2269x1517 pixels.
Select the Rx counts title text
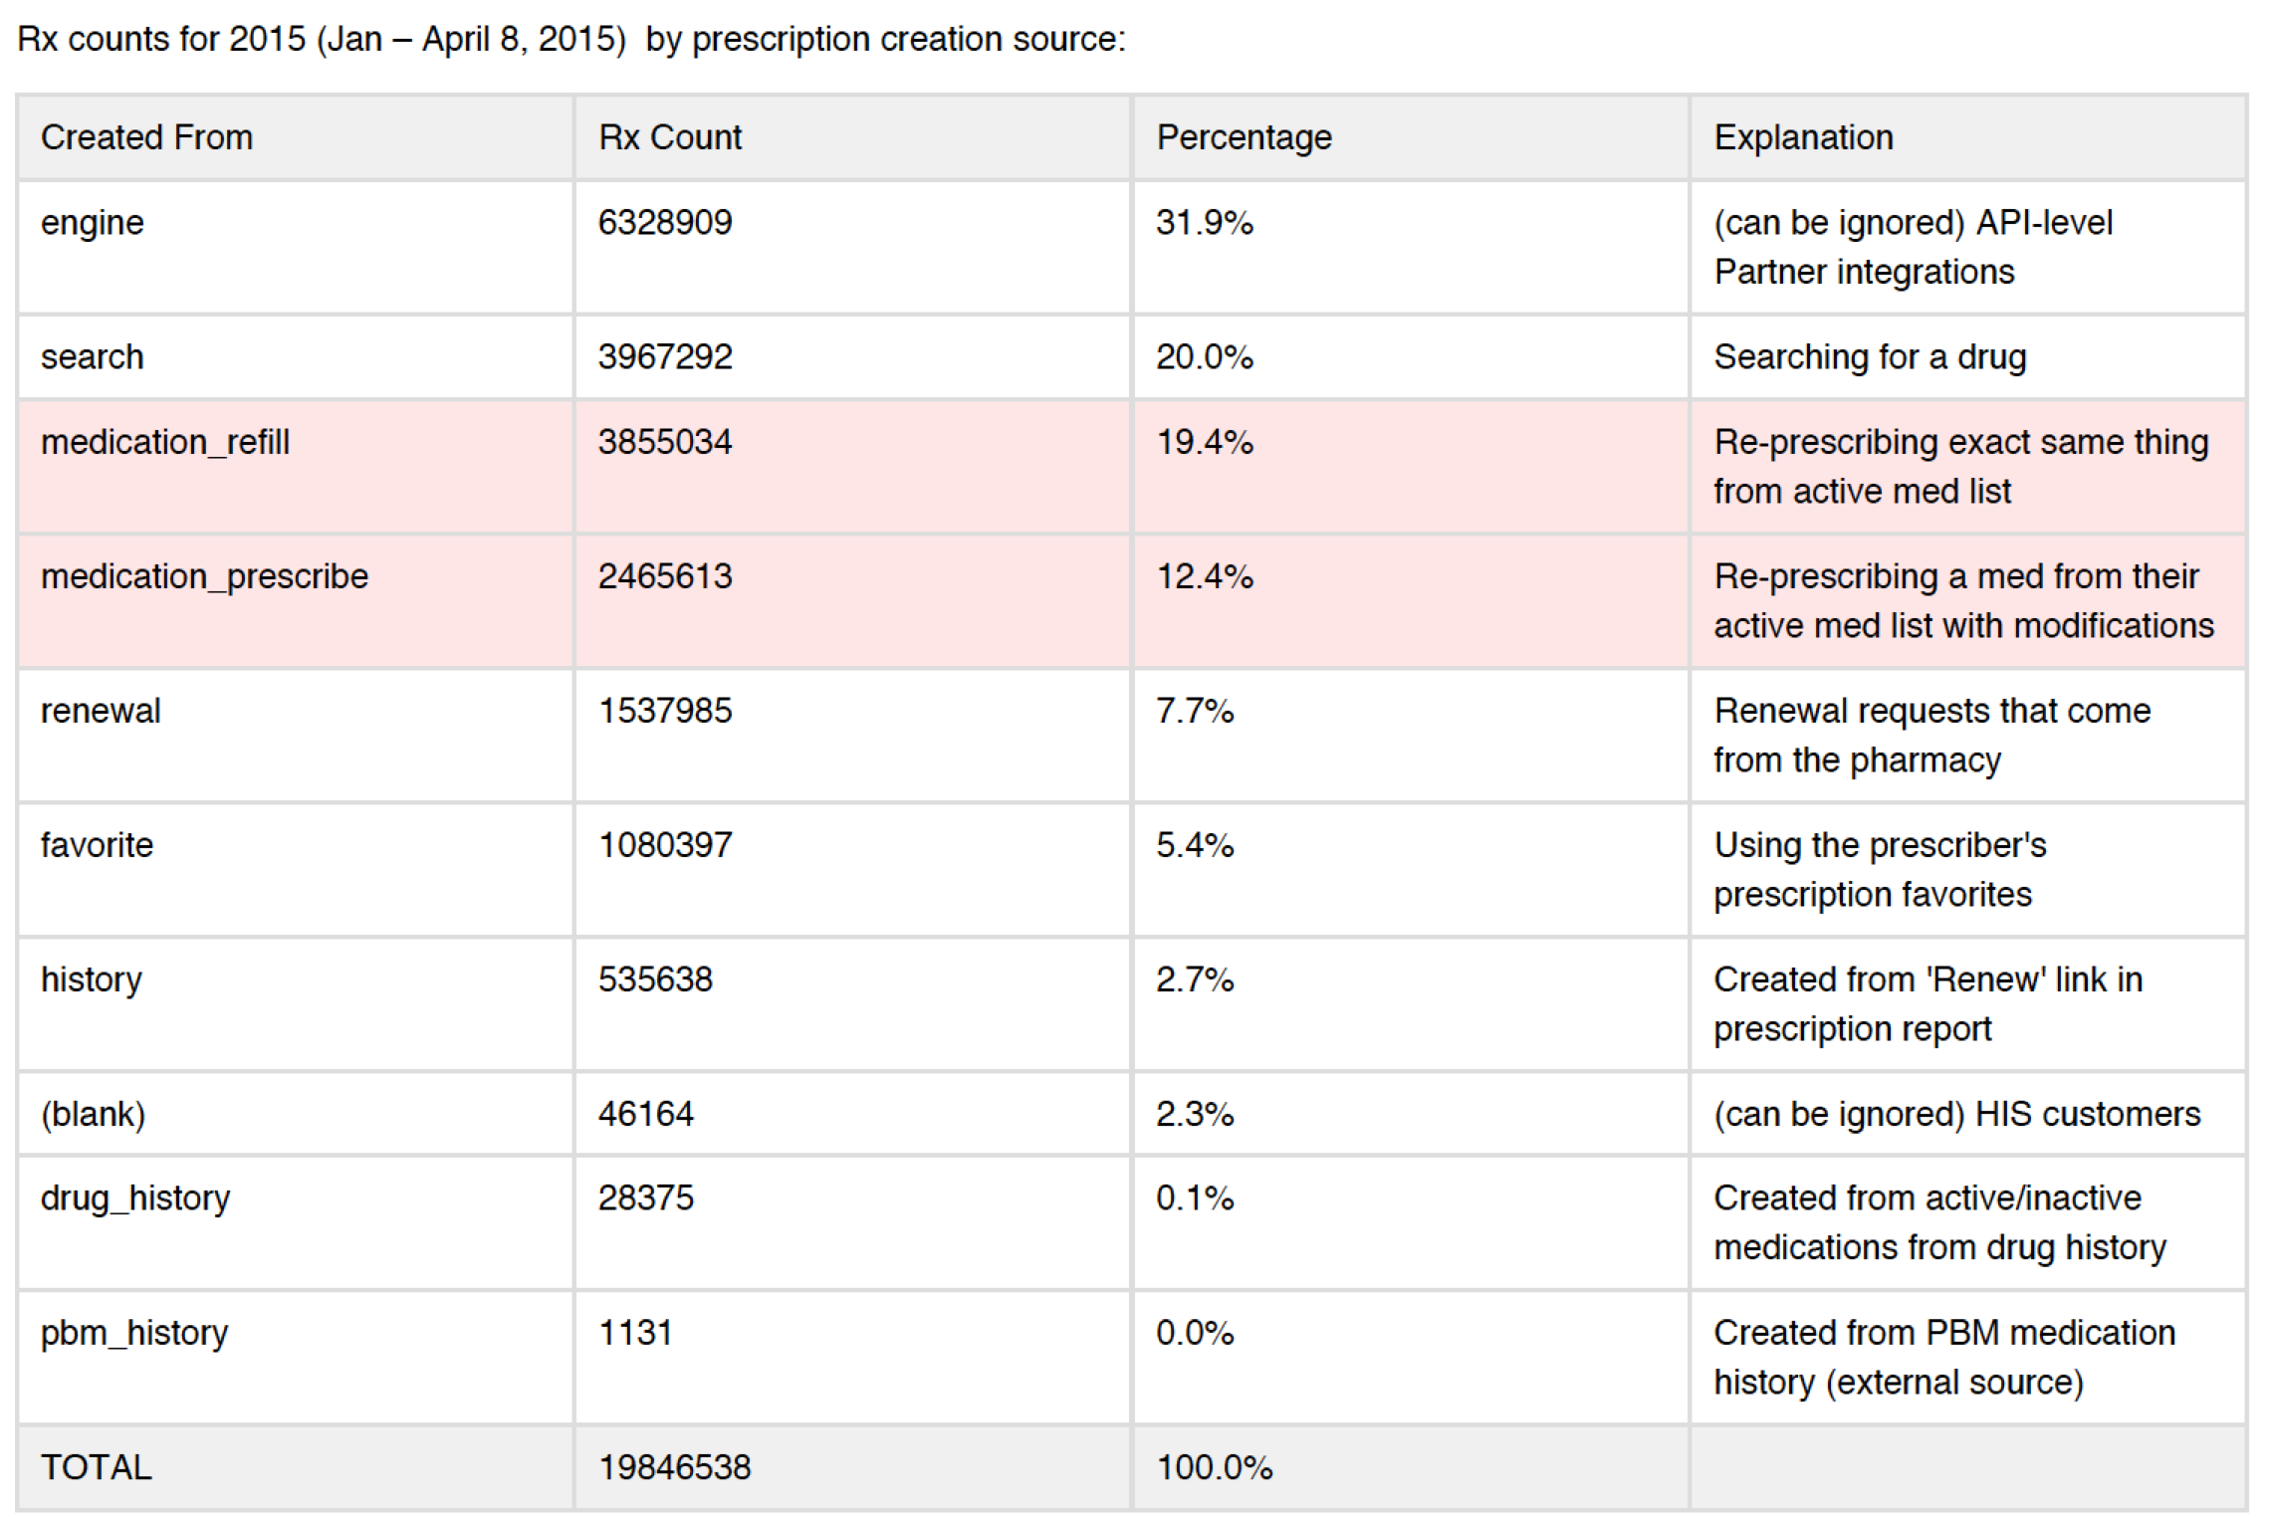tap(571, 39)
